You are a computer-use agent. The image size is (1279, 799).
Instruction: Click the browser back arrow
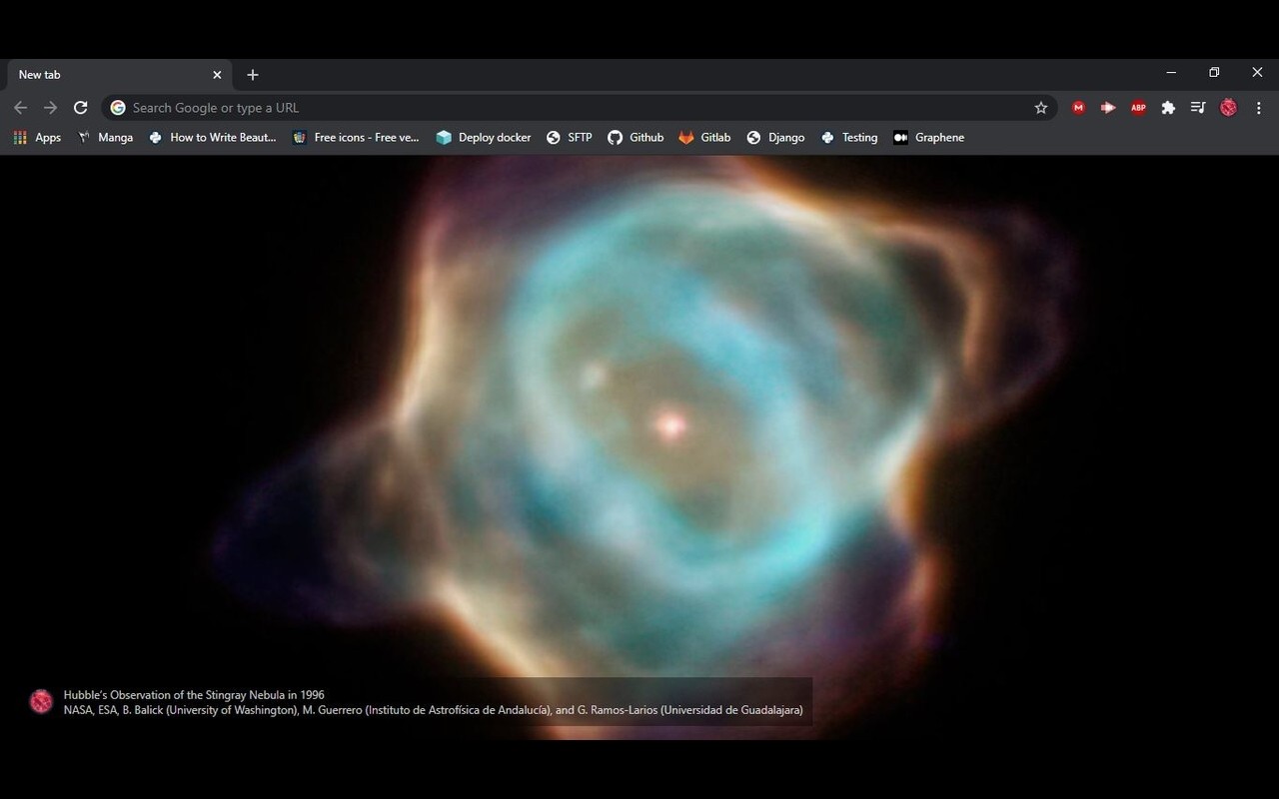pos(21,108)
